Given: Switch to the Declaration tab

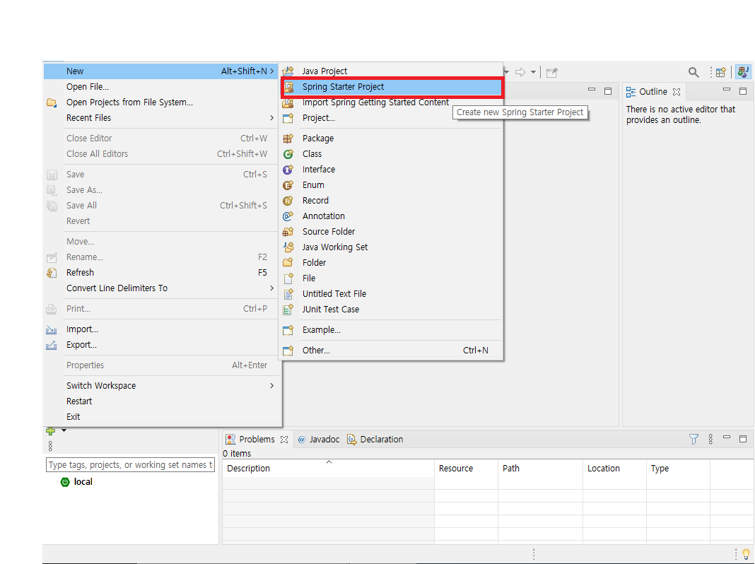Looking at the screenshot, I should (375, 440).
